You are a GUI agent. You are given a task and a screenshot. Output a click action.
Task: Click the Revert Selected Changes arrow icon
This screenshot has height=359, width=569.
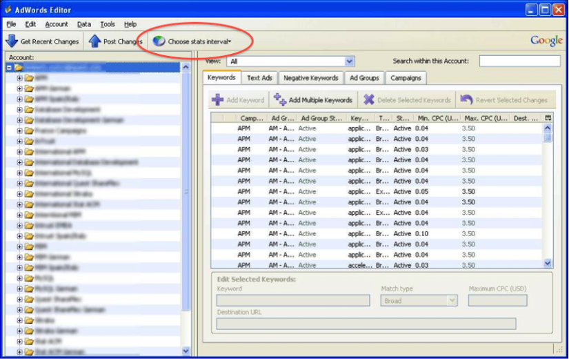[466, 99]
